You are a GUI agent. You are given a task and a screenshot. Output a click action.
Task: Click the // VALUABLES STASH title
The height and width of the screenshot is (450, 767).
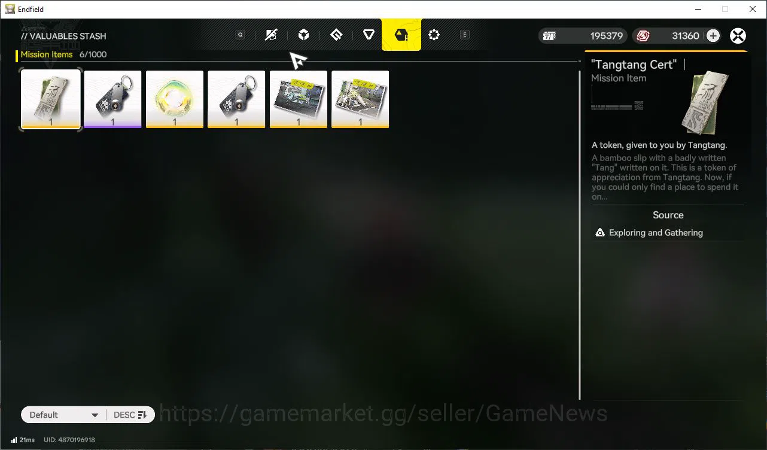[x=63, y=36]
